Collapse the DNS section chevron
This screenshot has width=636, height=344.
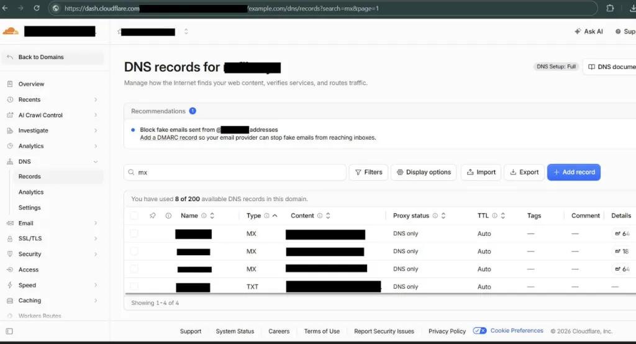click(96, 161)
